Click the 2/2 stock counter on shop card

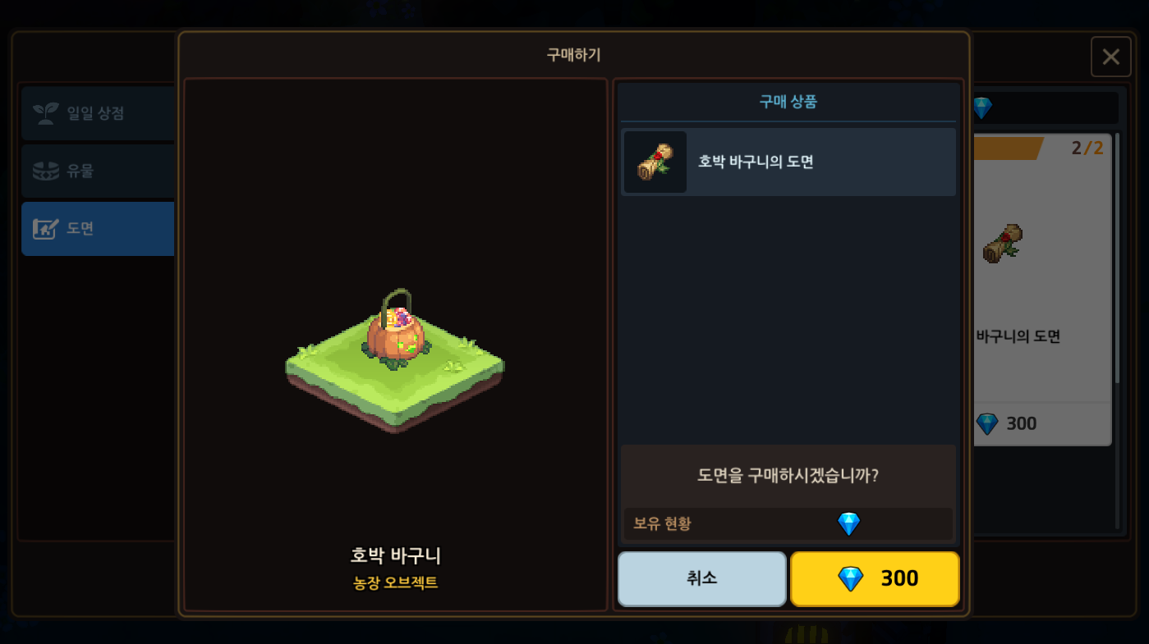pos(1087,148)
